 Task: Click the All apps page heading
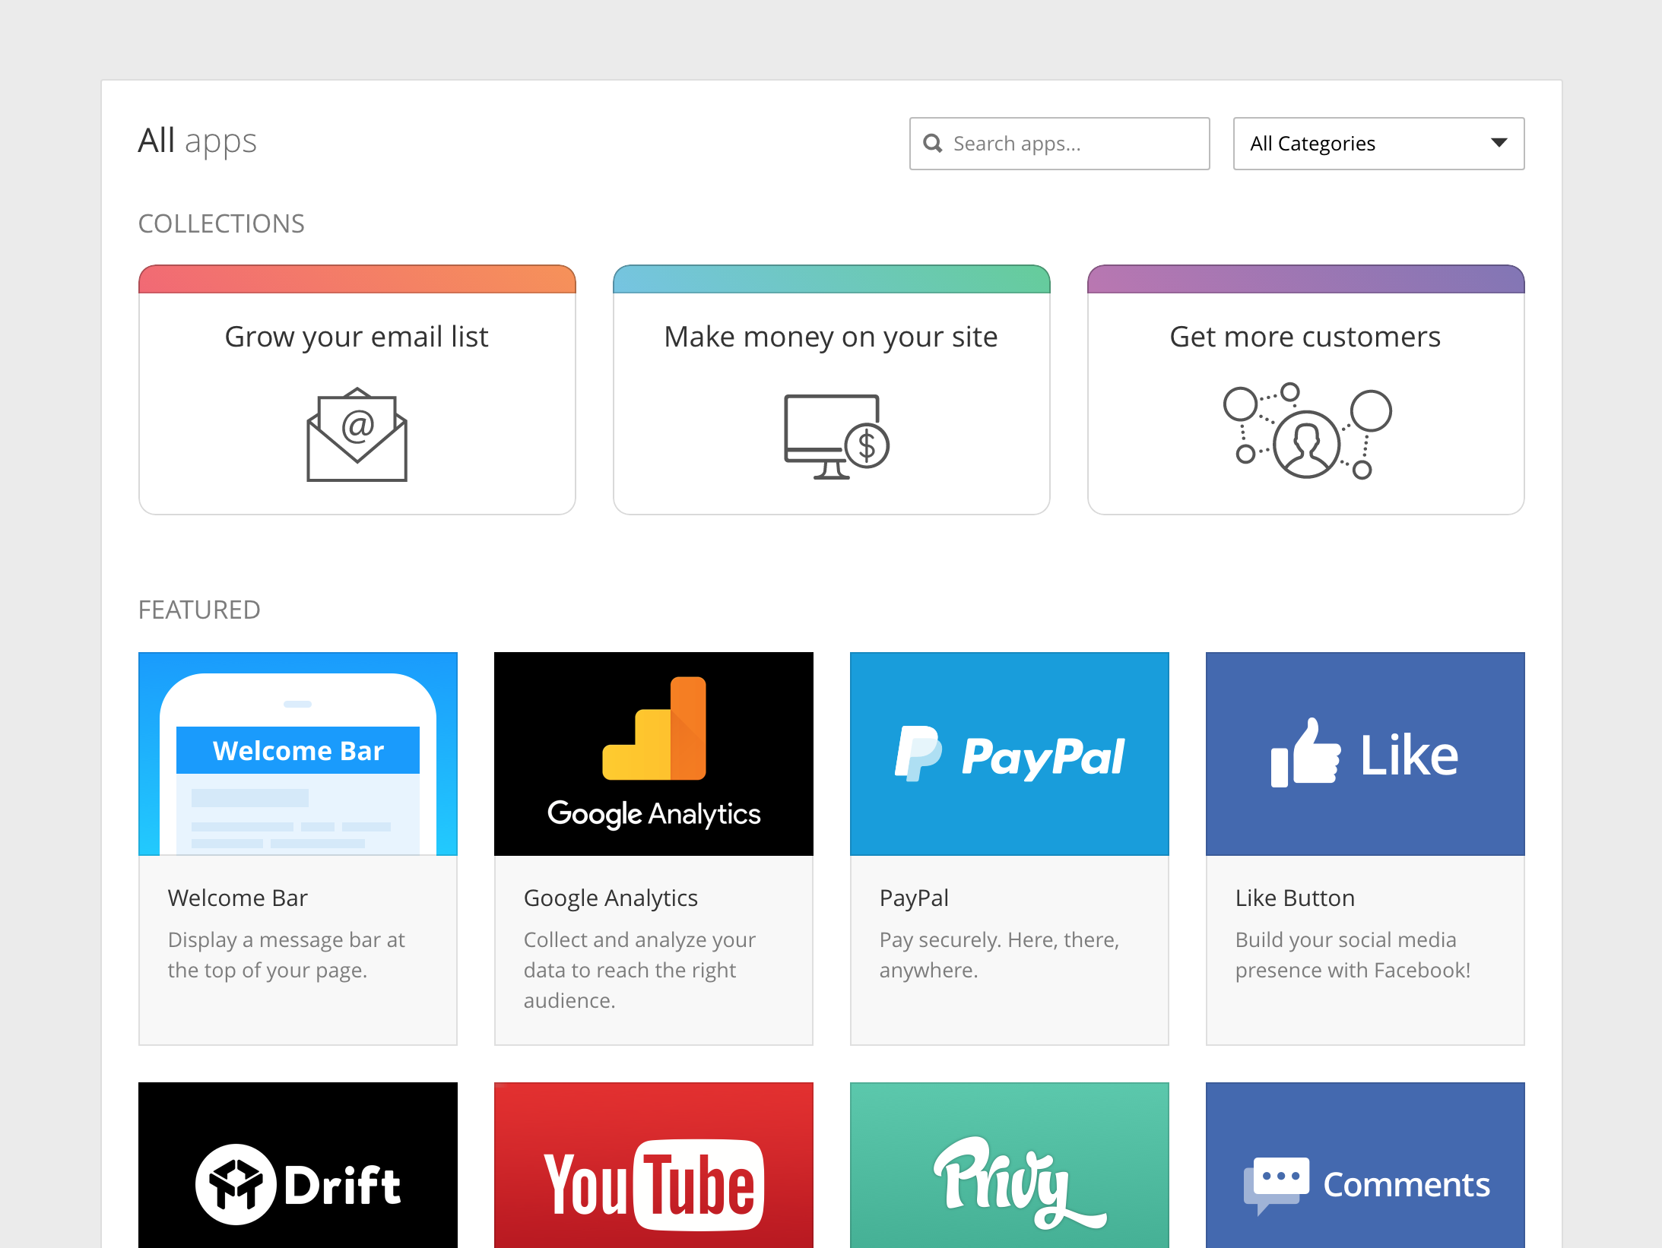click(x=197, y=141)
